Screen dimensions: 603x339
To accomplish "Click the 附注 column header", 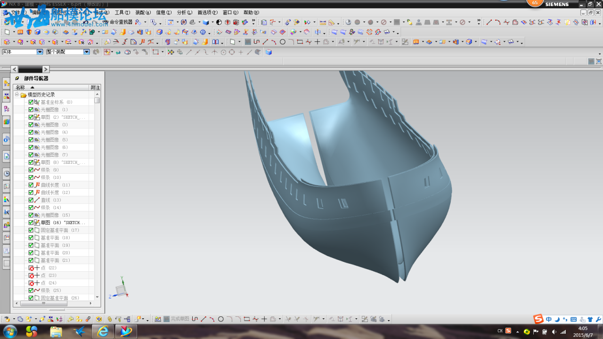I will coord(95,88).
